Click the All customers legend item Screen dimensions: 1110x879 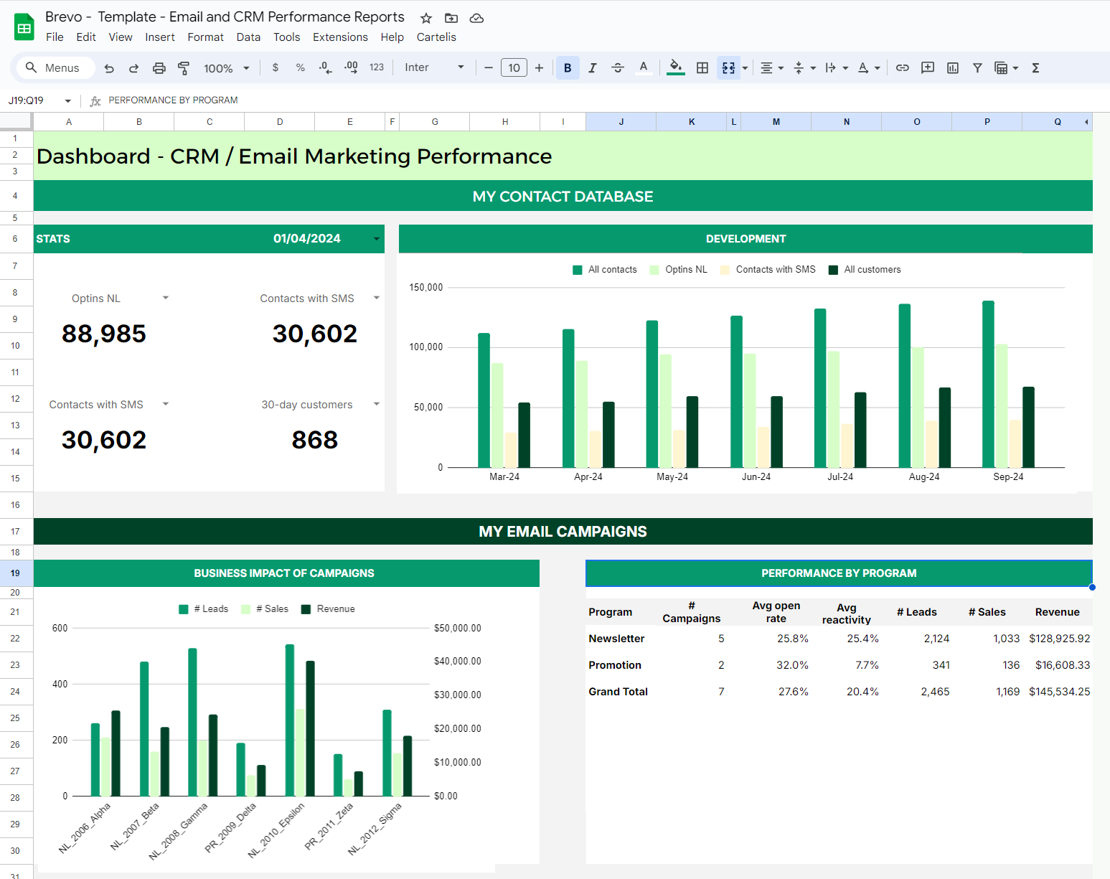865,270
